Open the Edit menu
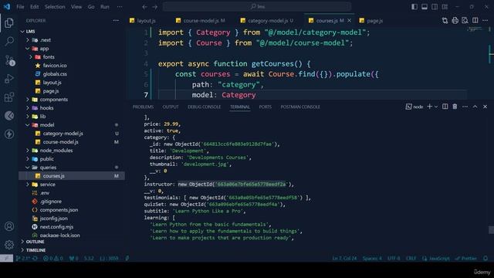The height and width of the screenshot is (278, 494). pyautogui.click(x=34, y=7)
